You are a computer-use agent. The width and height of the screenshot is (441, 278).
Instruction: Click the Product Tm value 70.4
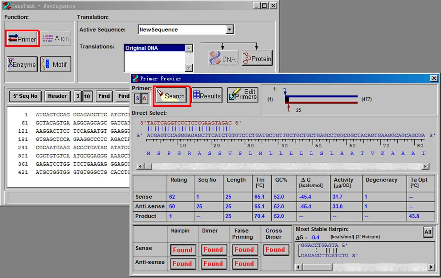[x=259, y=216]
